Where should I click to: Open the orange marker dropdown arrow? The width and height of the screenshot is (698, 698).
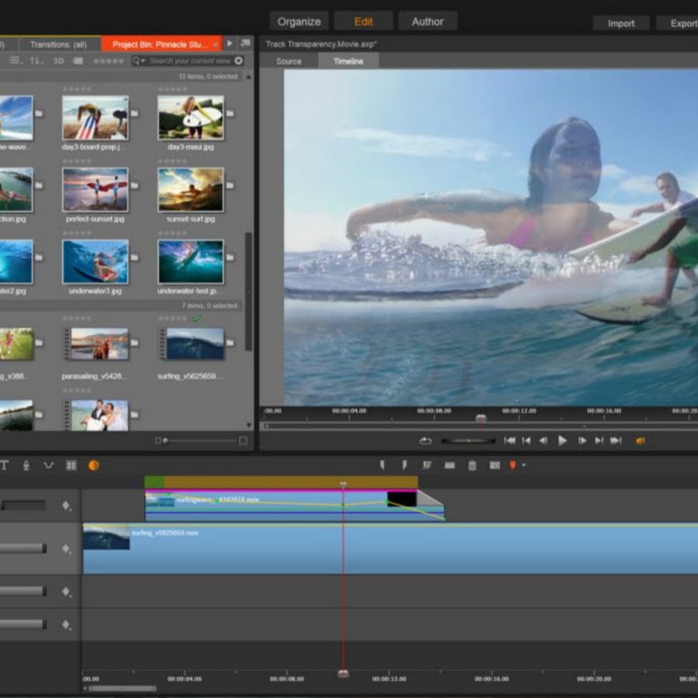(523, 465)
